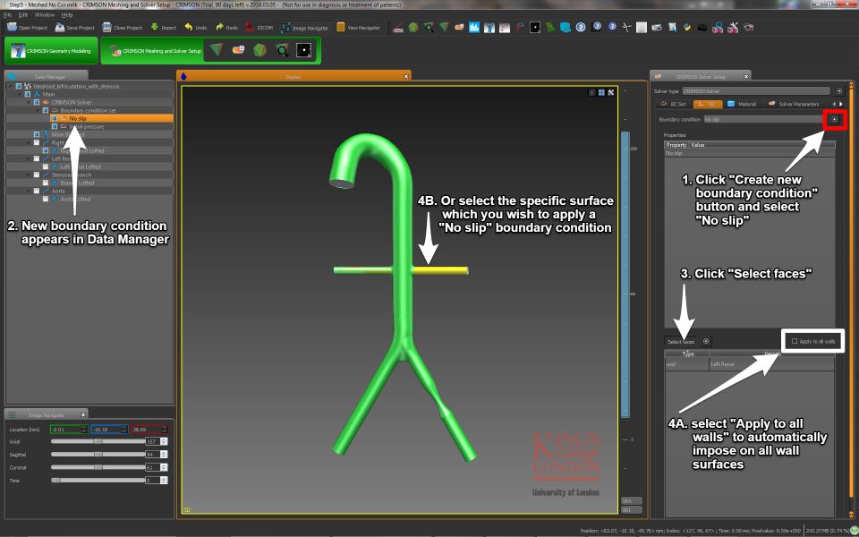This screenshot has height=537, width=859.
Task: Select No slip item in Data Manager
Action: click(x=78, y=118)
